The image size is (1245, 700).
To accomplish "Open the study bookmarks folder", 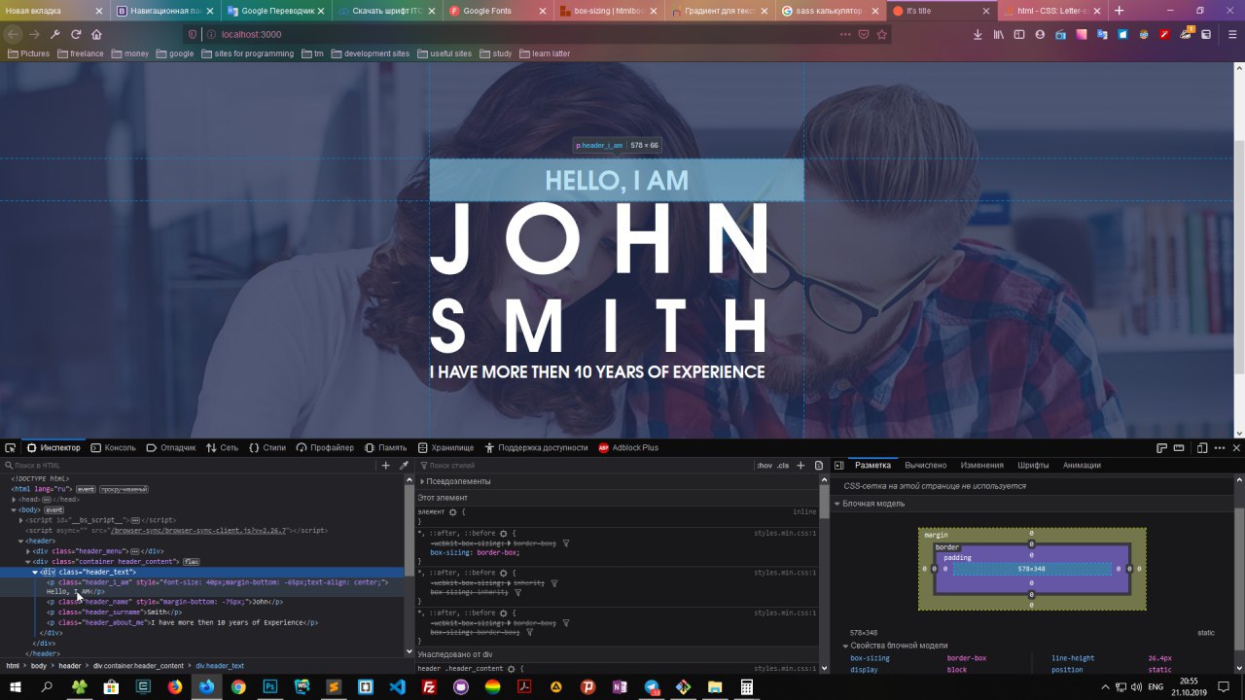I will tap(494, 54).
